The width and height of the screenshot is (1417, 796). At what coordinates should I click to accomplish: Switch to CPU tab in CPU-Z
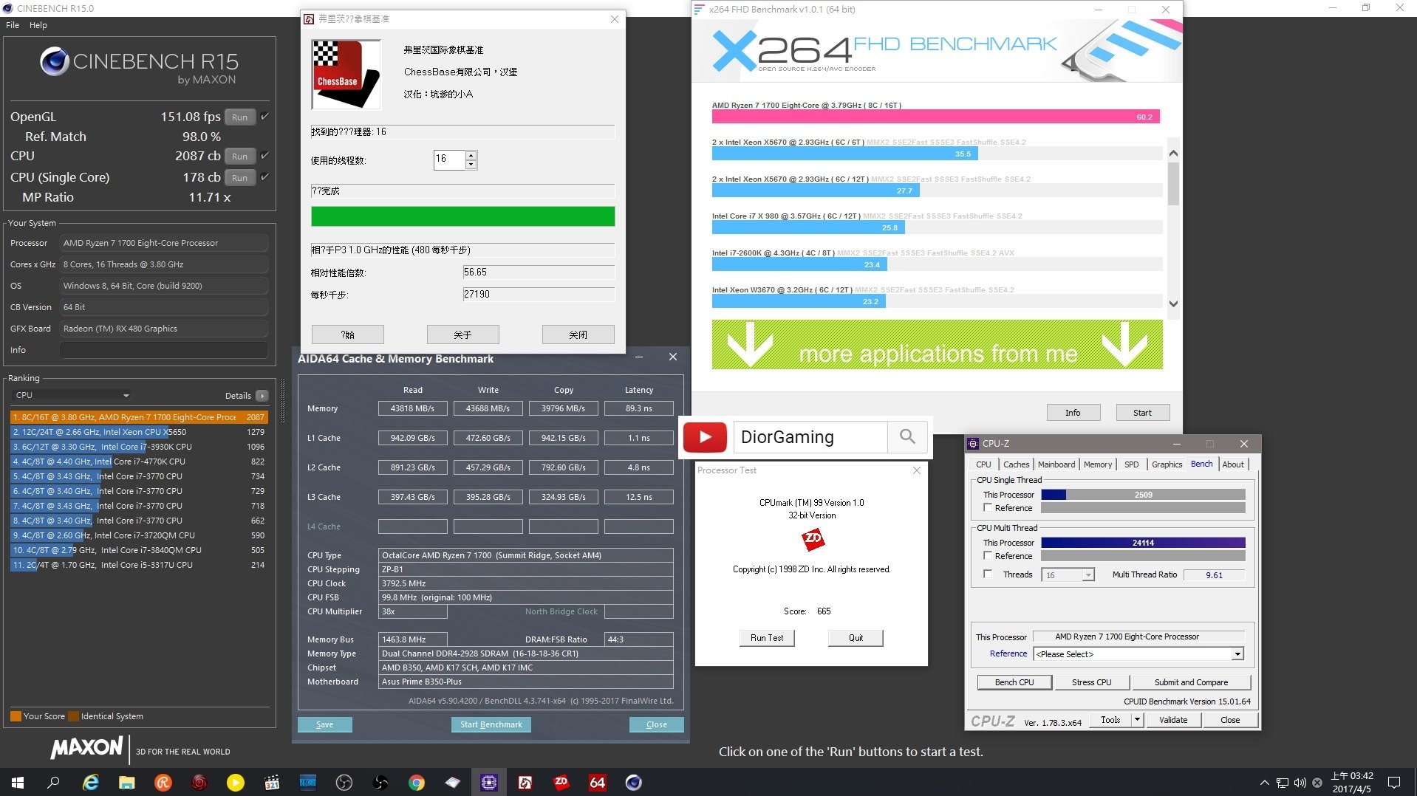(x=983, y=464)
